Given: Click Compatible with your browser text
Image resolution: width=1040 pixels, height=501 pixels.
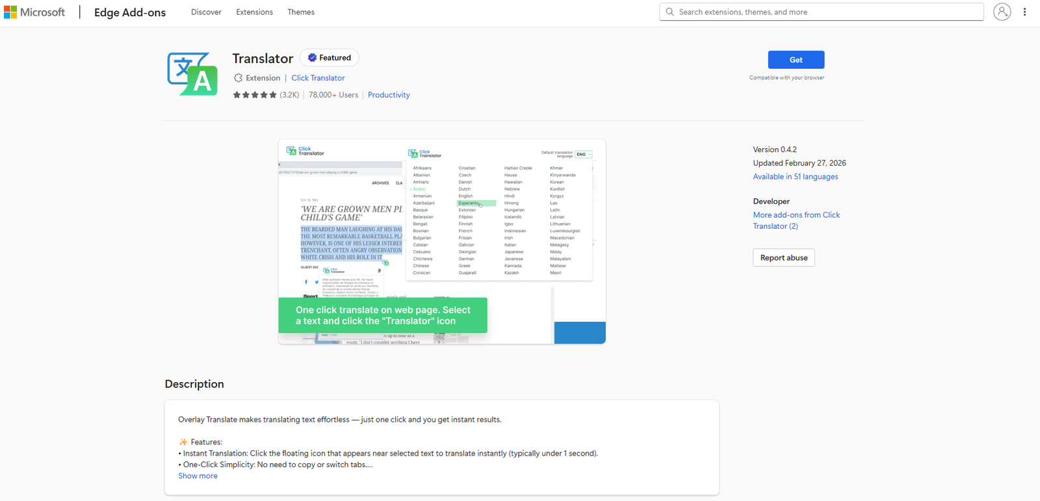Looking at the screenshot, I should point(786,78).
